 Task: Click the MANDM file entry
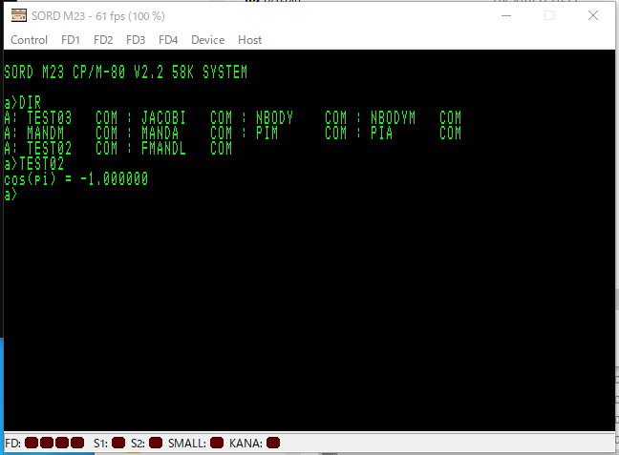click(x=73, y=134)
